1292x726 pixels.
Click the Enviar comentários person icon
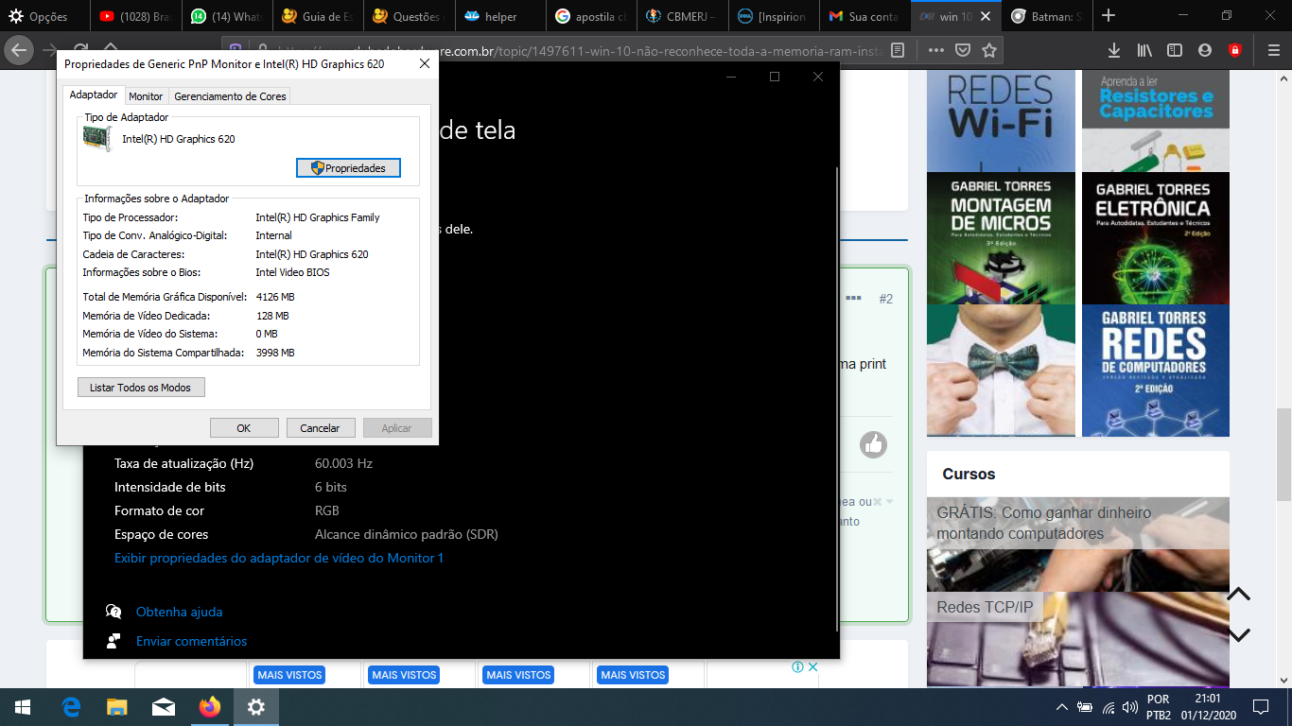113,641
